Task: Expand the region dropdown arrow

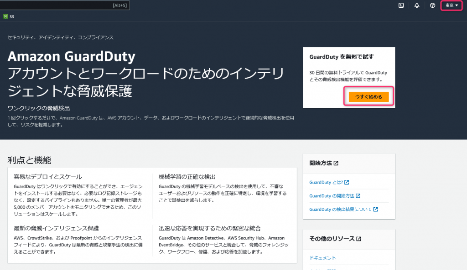Action: point(456,5)
